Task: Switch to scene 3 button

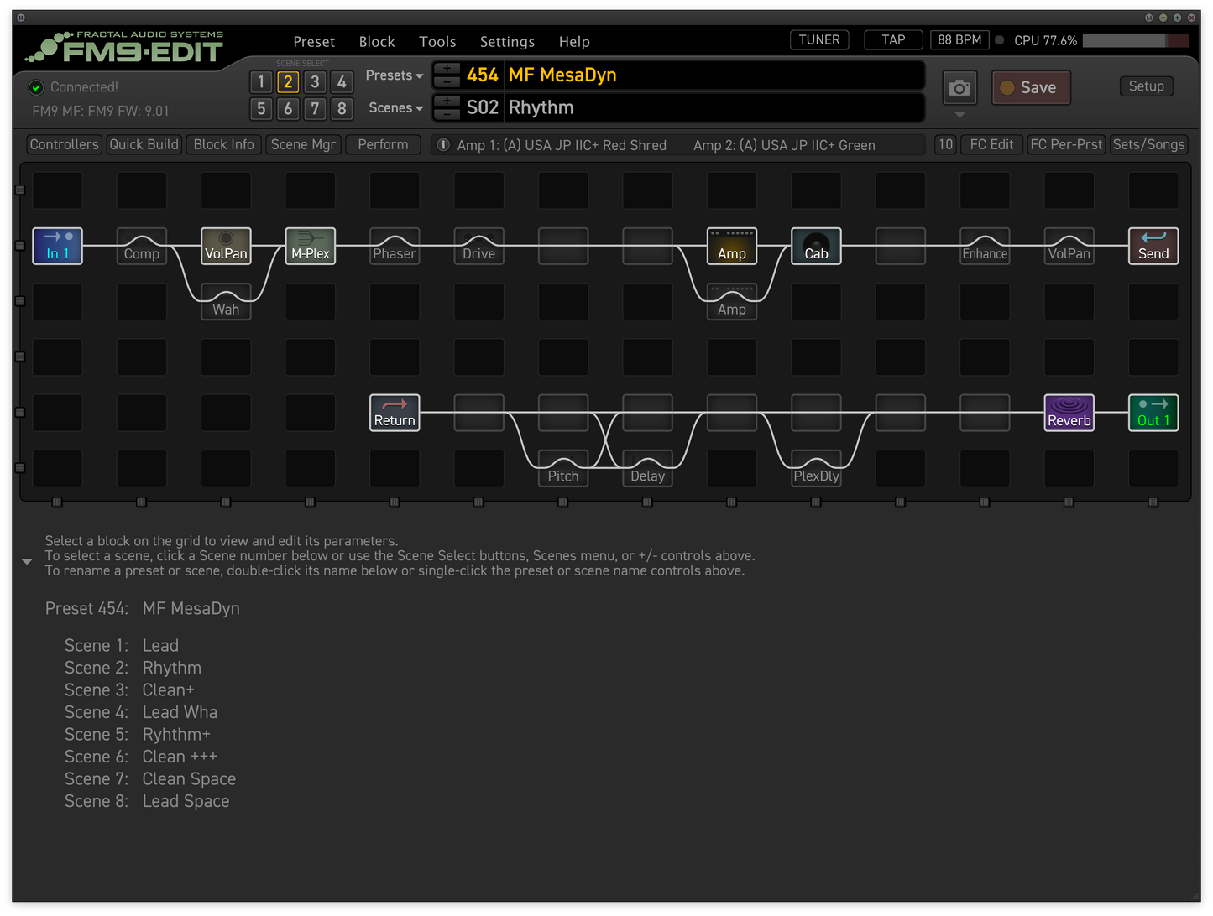Action: coord(315,82)
